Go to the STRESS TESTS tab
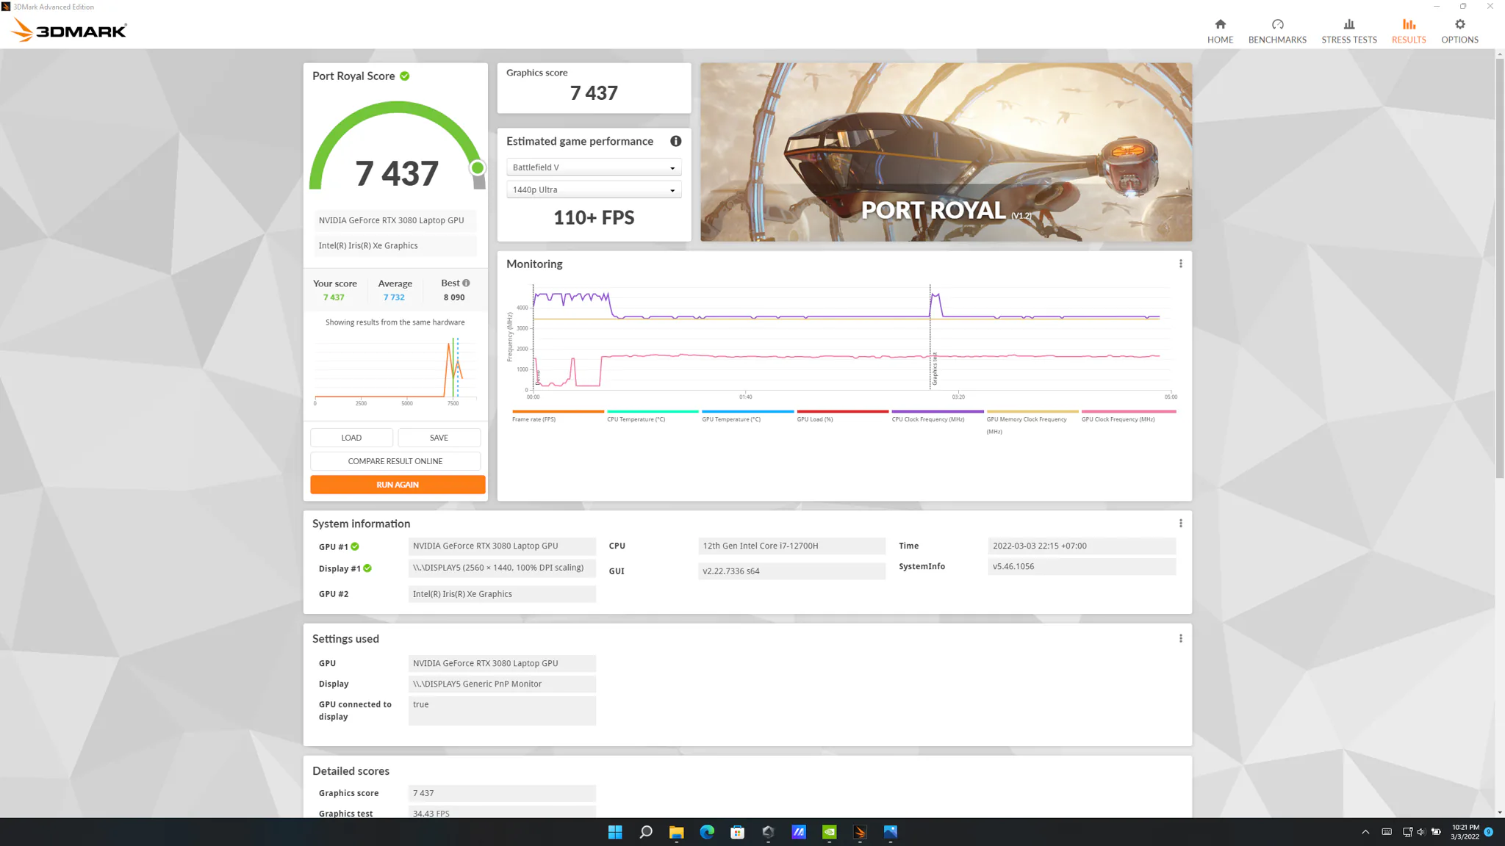 tap(1349, 31)
